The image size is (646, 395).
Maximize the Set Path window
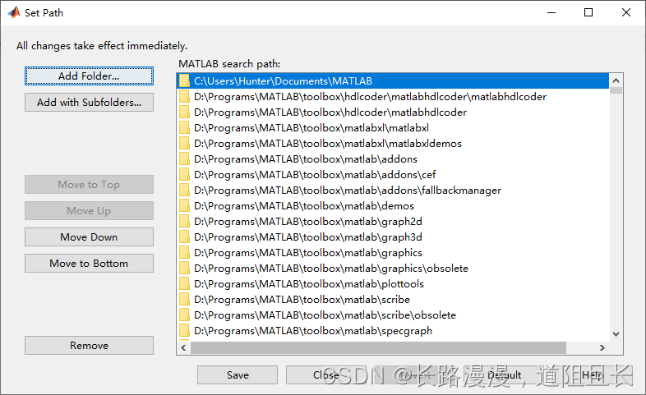(x=588, y=13)
